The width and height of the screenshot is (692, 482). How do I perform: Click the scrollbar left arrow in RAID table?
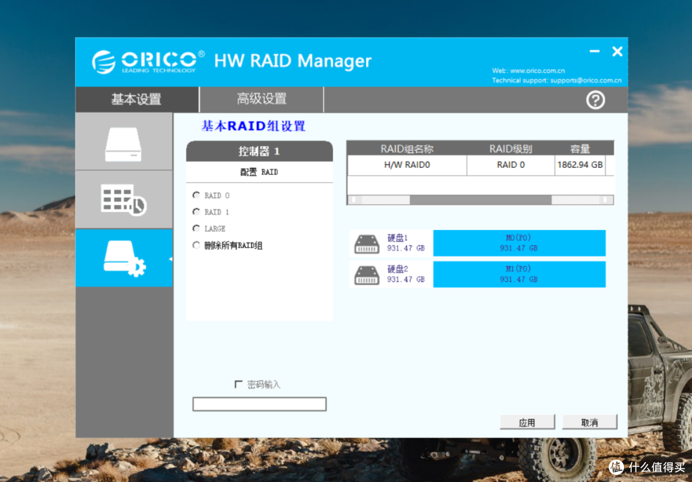click(x=354, y=200)
